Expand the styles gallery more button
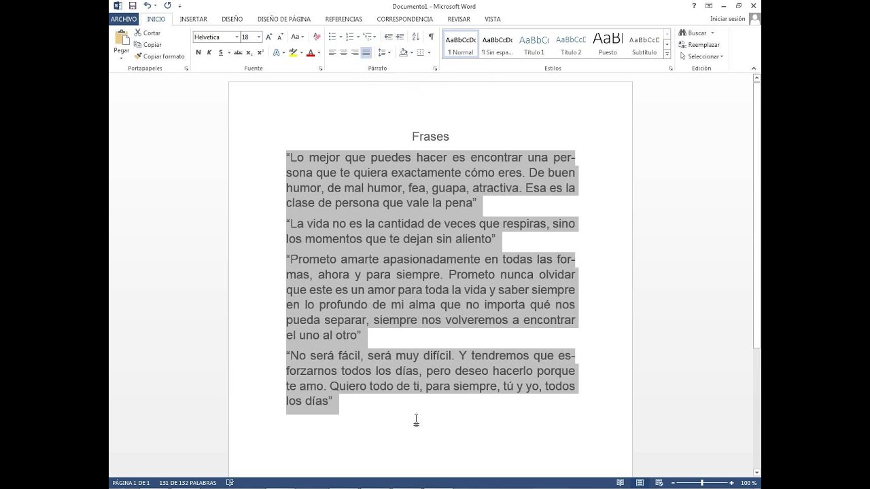870x489 pixels. [667, 54]
